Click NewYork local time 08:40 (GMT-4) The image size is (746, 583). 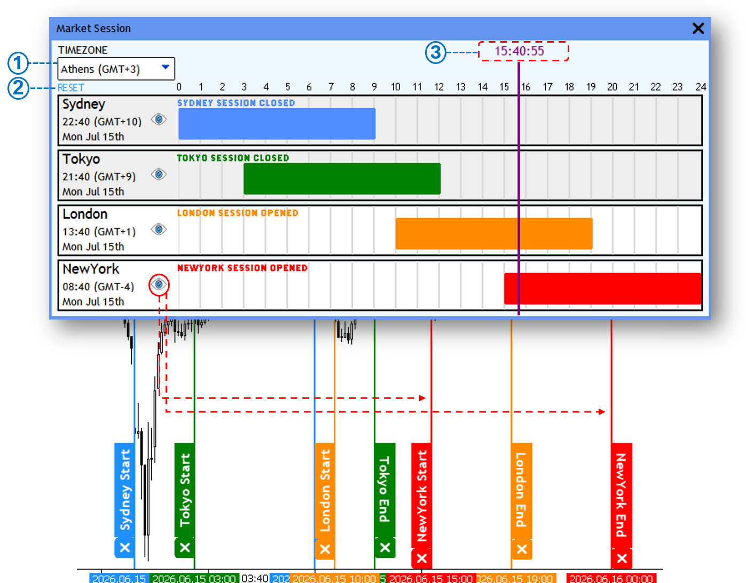tap(98, 286)
